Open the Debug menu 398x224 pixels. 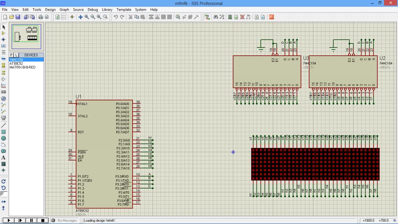coord(93,9)
